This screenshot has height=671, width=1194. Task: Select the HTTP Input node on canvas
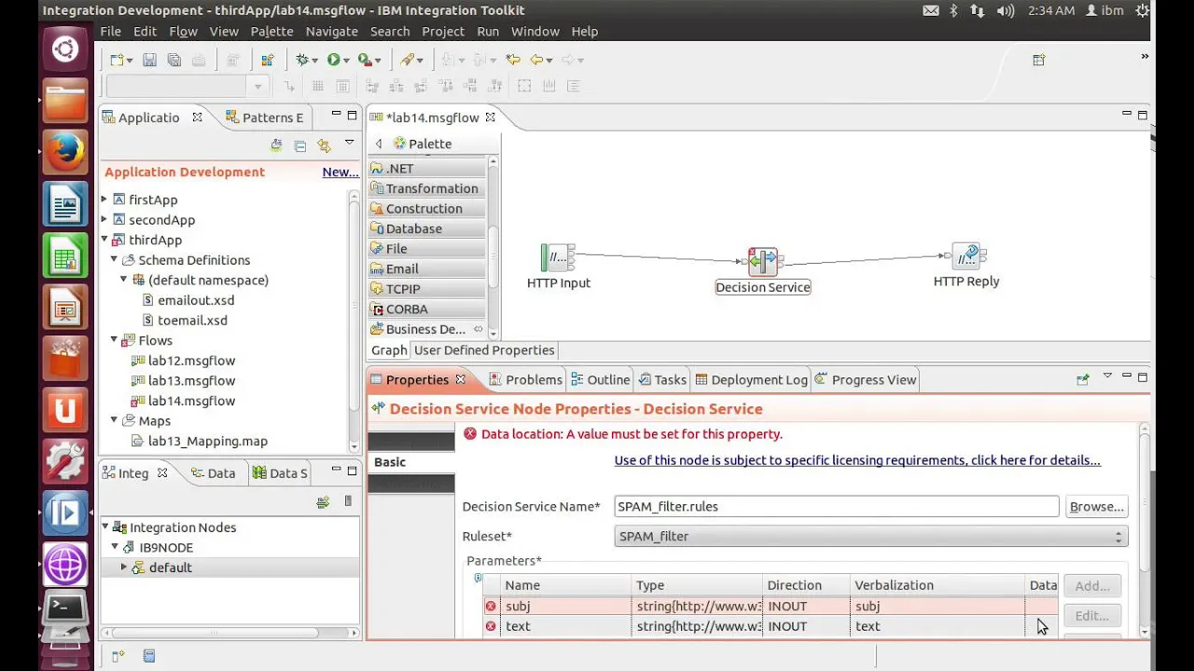558,257
